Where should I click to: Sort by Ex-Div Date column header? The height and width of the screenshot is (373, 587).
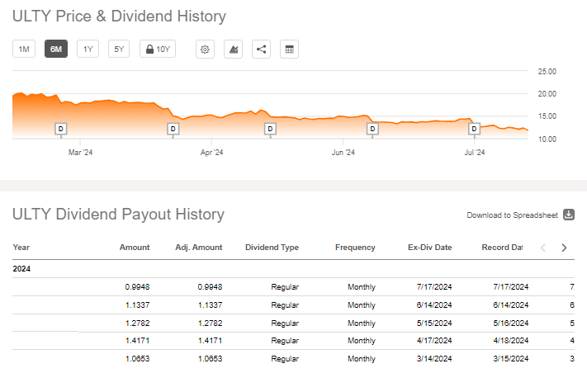(x=430, y=248)
